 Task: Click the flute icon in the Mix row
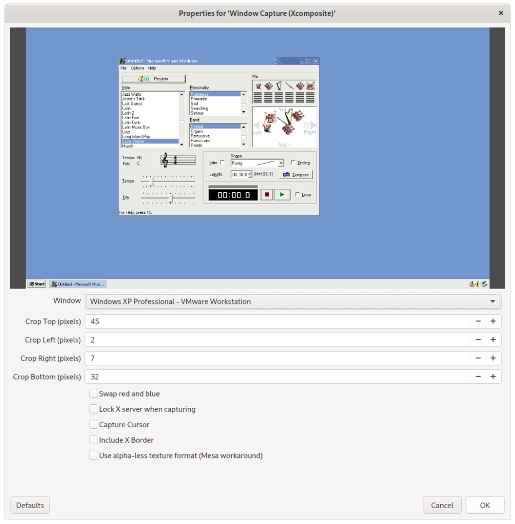[x=289, y=86]
